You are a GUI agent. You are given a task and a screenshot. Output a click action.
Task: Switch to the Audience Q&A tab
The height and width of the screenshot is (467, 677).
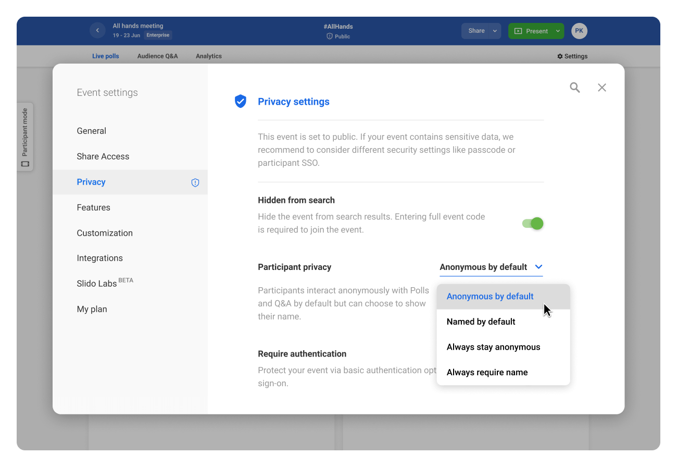point(157,56)
